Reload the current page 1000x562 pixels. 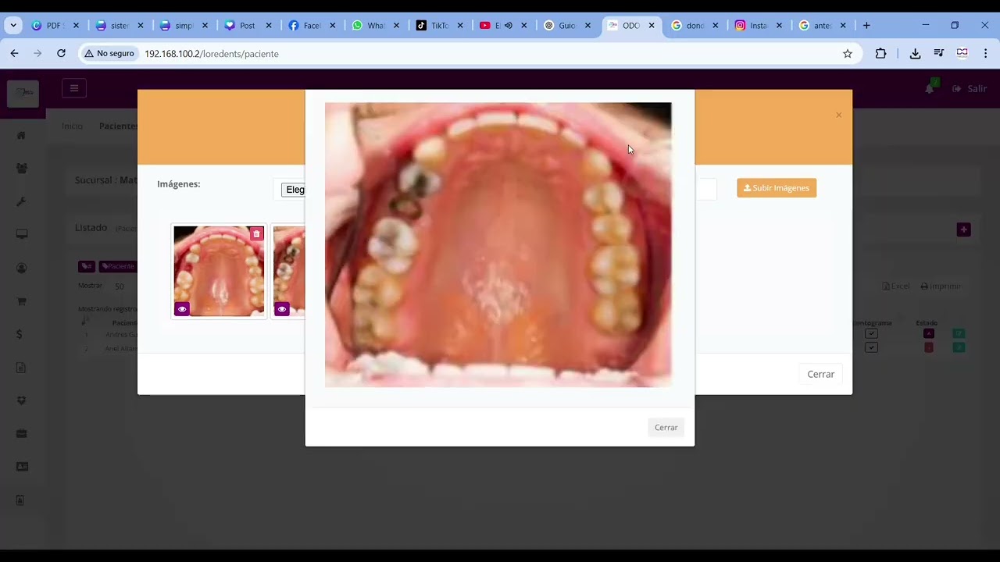coord(61,54)
